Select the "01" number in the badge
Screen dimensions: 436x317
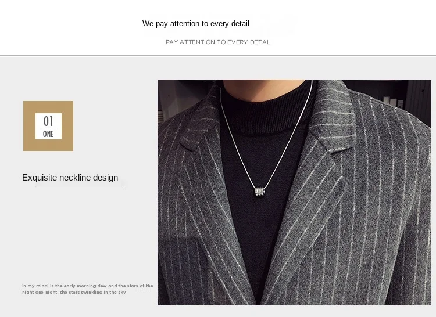click(48, 121)
